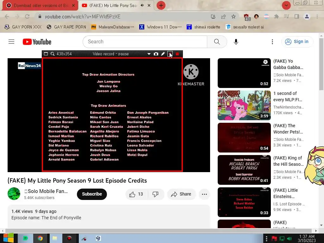Open the VirtualBox cube taskbar icon
The image size is (324, 243).
(x=98, y=239)
